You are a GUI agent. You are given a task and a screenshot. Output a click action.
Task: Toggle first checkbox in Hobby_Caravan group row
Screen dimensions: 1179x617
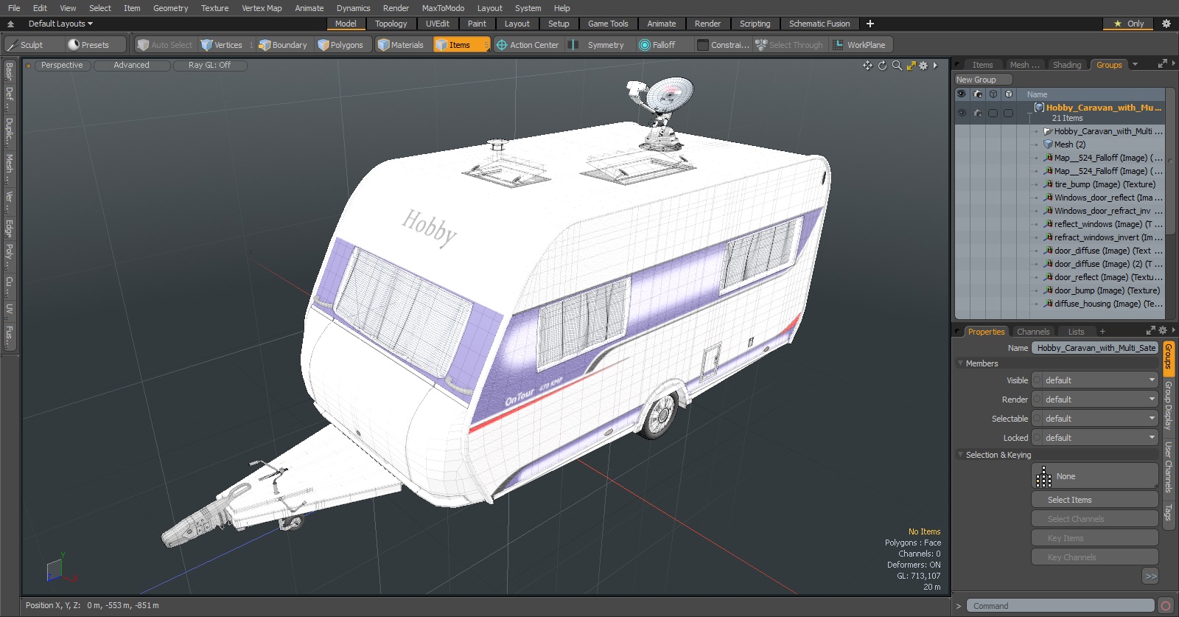[993, 114]
